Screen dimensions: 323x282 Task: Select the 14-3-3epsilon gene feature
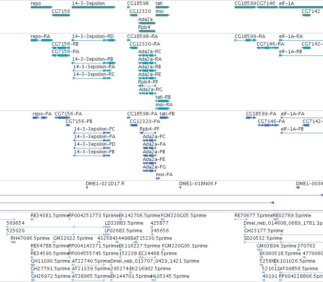[x=94, y=7]
